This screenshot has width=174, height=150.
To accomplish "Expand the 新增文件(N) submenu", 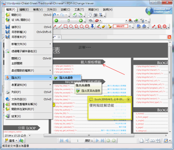I will [28, 44].
